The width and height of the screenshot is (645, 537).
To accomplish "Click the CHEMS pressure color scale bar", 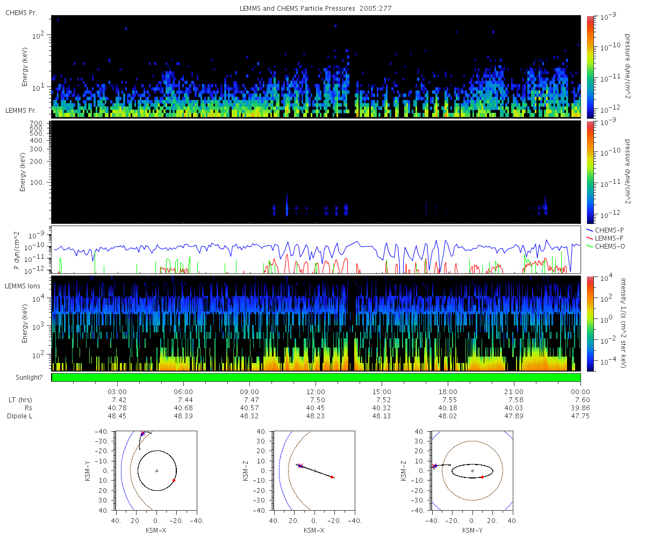I will (x=590, y=67).
